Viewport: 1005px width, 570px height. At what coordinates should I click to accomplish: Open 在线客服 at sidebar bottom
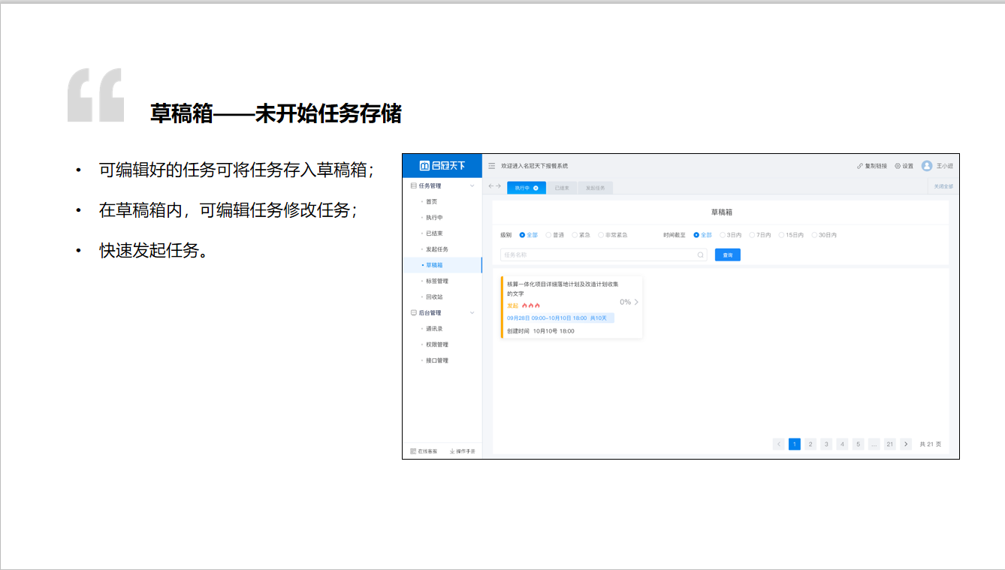point(424,451)
